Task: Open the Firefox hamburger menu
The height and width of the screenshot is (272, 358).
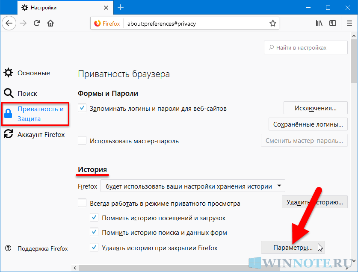Action: (x=346, y=23)
